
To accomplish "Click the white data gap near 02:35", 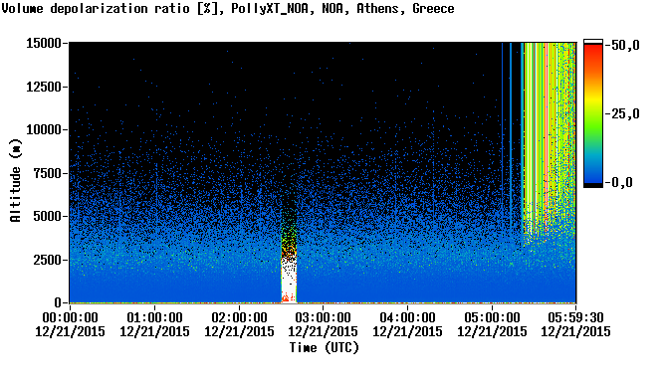I will coord(289,281).
